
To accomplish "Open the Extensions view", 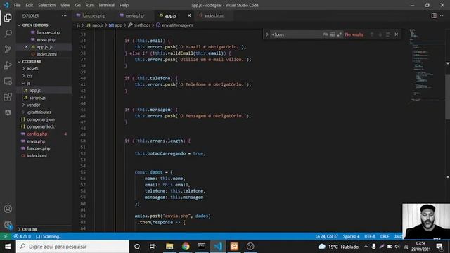I will 8,97.
